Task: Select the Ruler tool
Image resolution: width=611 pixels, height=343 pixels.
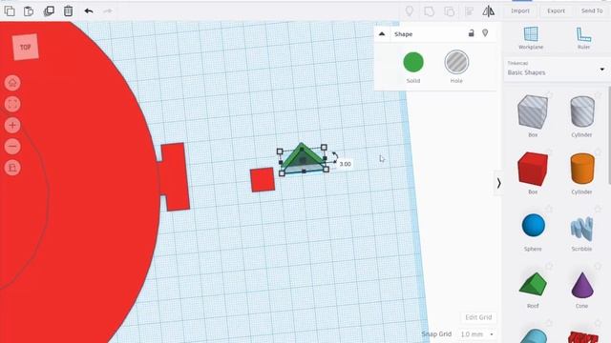Action: (x=583, y=38)
